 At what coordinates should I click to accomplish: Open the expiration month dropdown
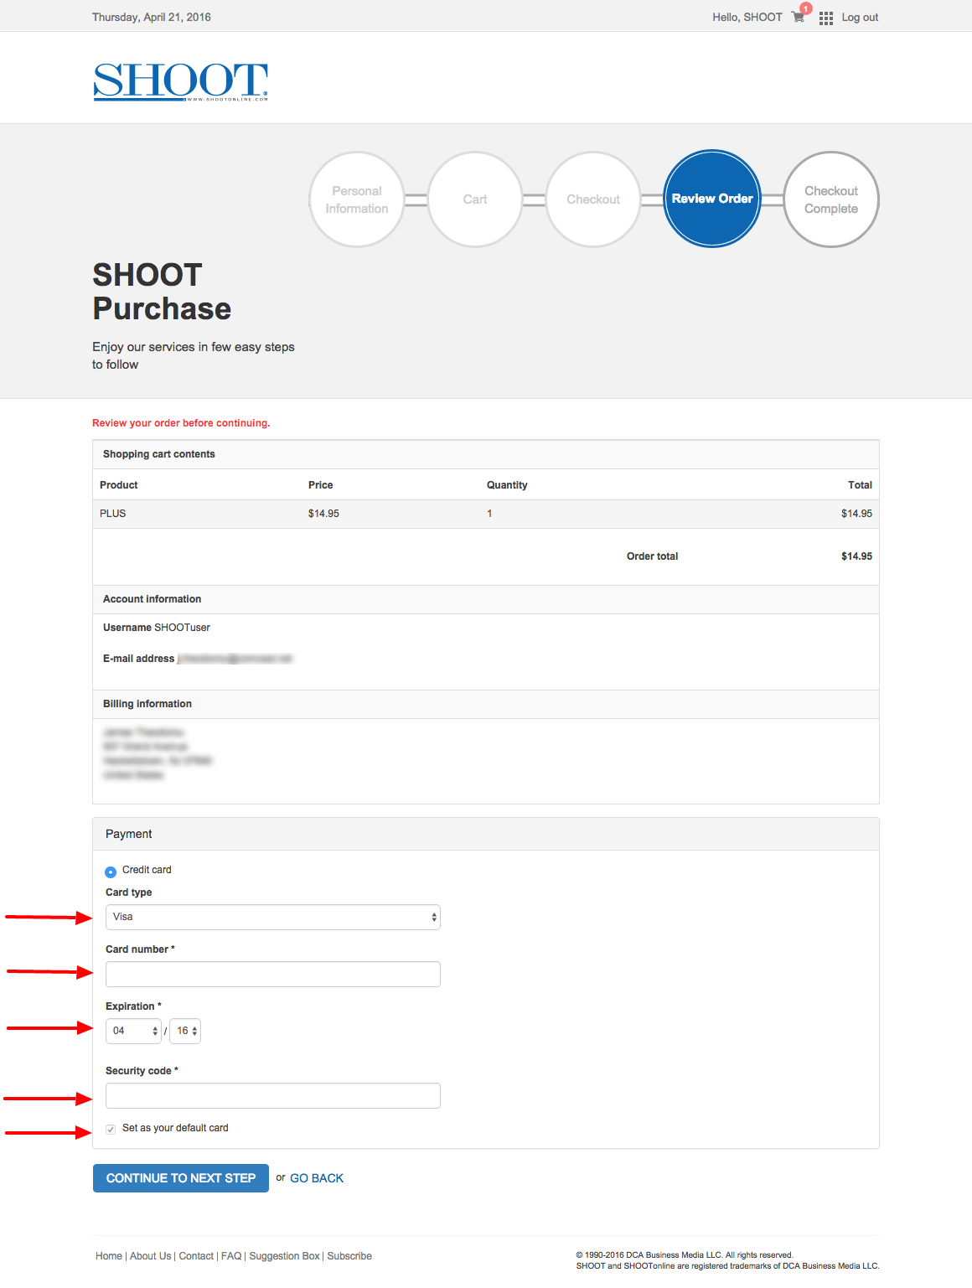[x=133, y=1031]
